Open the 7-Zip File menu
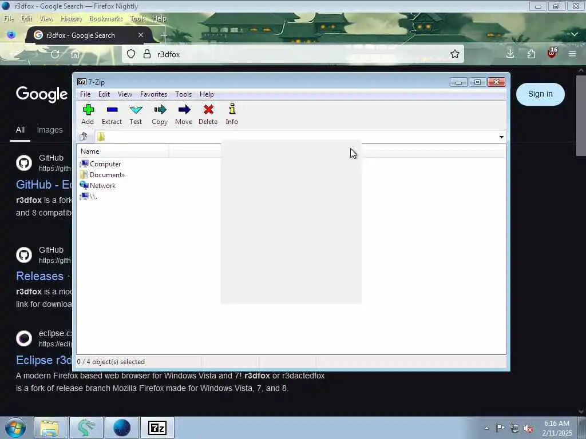 click(x=85, y=94)
